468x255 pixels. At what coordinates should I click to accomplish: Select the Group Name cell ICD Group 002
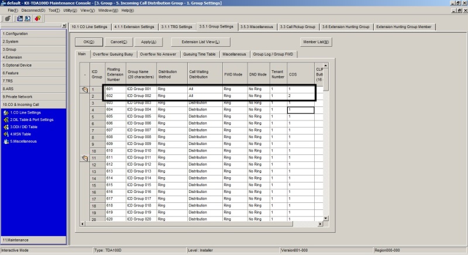coord(141,96)
